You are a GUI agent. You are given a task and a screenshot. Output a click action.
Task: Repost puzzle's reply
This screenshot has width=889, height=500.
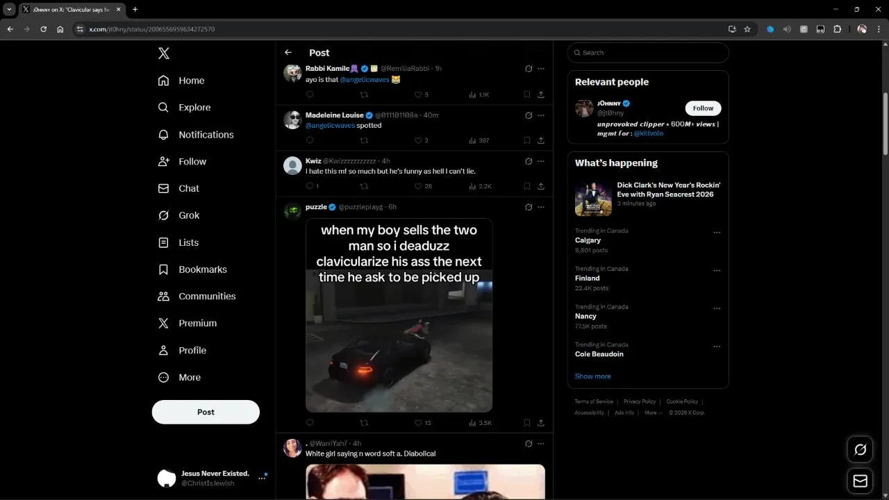coord(364,423)
